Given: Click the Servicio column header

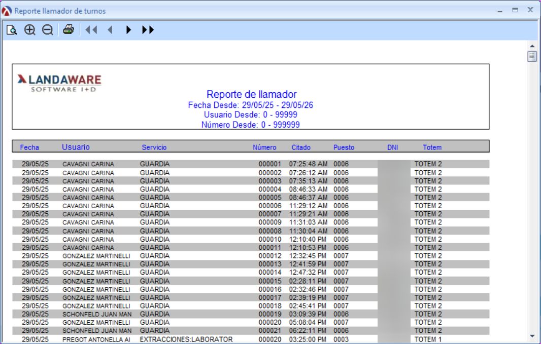Looking at the screenshot, I should pos(154,147).
